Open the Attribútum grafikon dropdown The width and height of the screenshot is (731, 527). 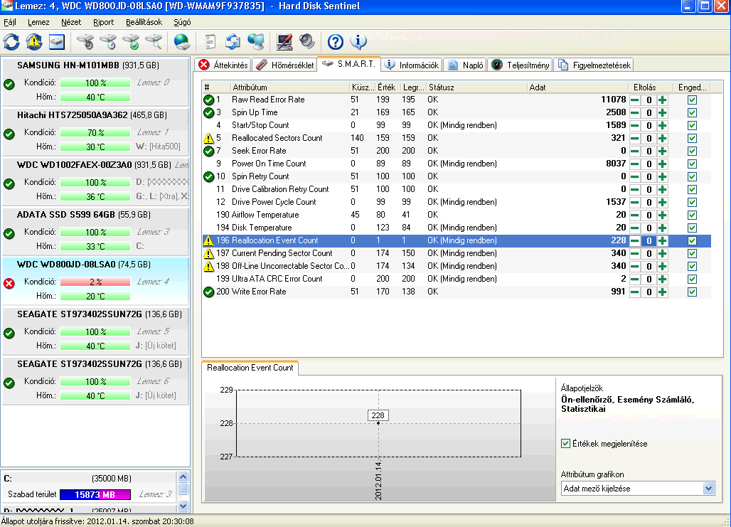point(709,489)
